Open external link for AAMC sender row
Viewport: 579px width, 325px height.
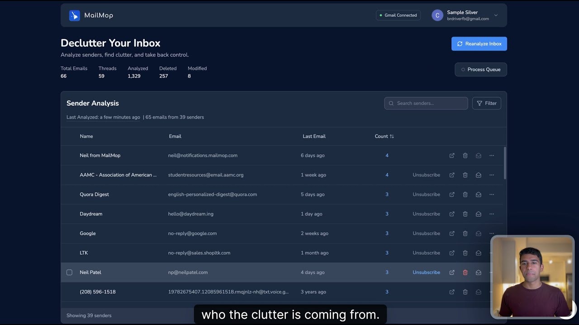[452, 175]
